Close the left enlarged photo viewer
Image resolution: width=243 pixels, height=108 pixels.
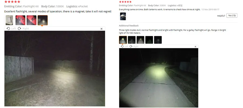[x=102, y=29]
